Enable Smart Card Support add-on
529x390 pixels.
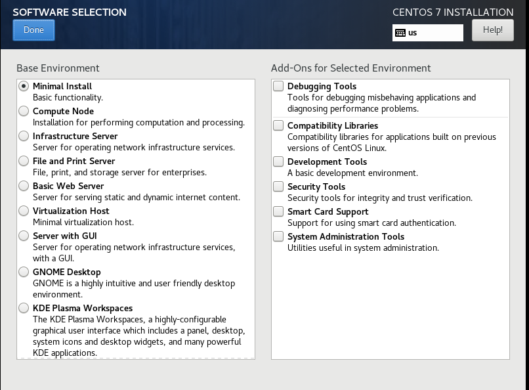[x=279, y=211]
